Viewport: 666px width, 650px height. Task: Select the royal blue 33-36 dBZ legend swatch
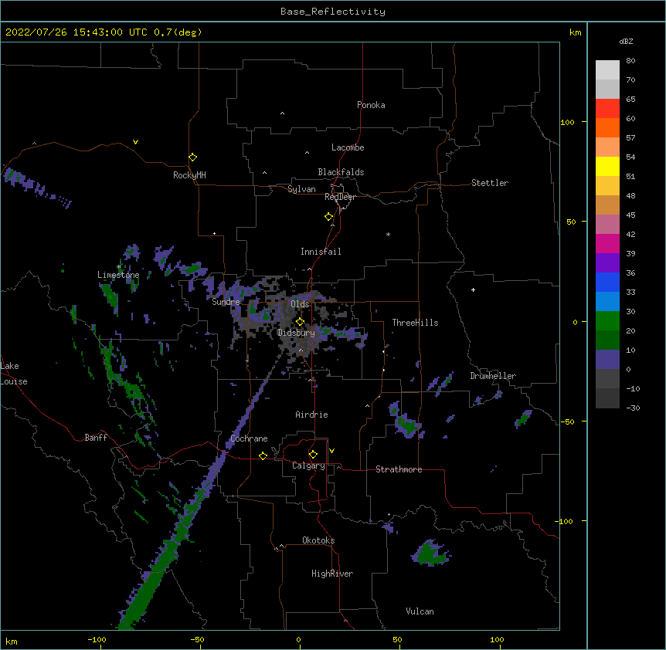tap(607, 282)
